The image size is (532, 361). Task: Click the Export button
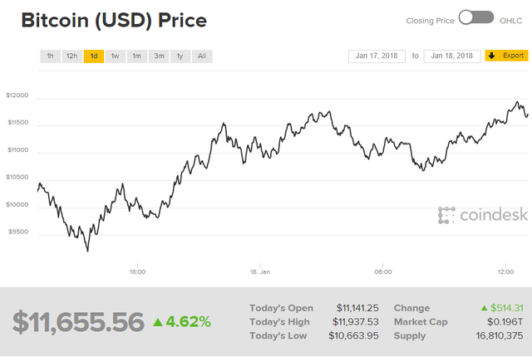(506, 56)
